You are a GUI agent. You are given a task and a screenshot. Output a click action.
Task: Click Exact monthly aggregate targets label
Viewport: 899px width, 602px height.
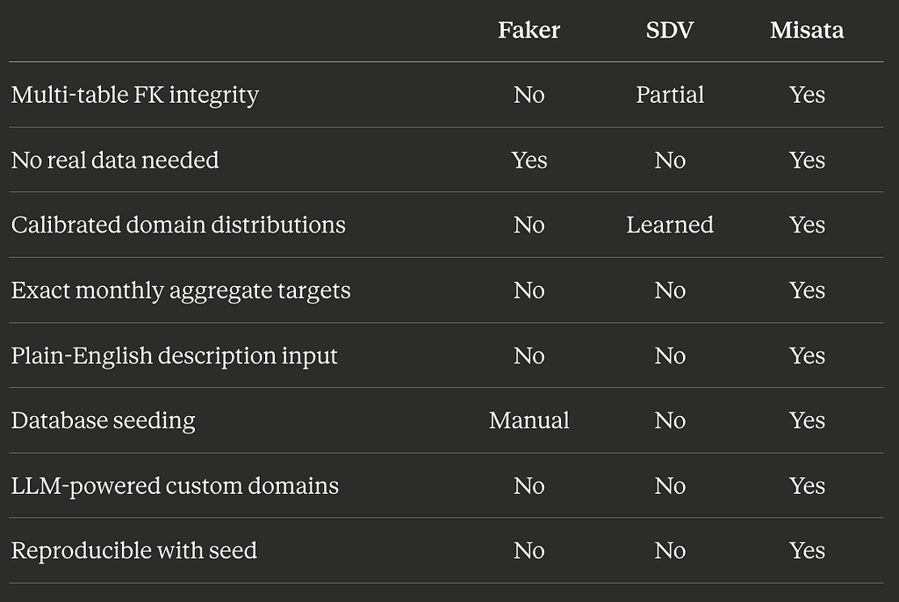(x=181, y=291)
